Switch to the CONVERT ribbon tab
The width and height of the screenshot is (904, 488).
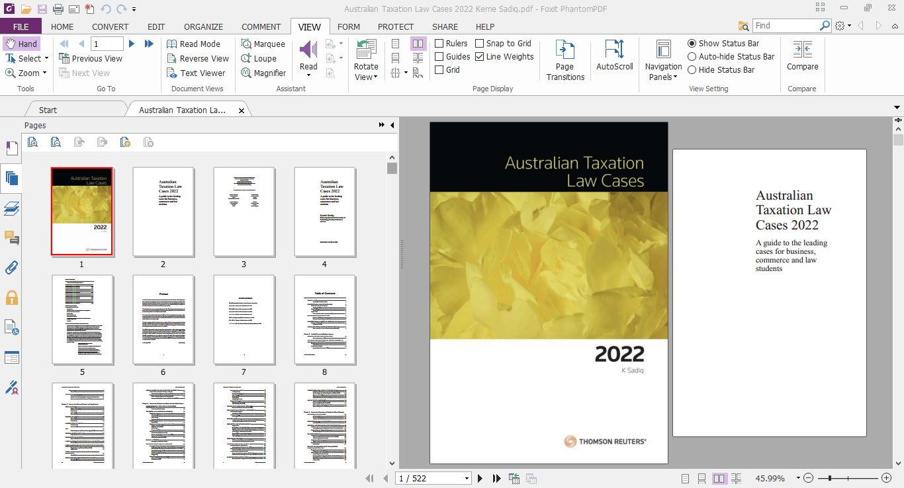point(111,26)
